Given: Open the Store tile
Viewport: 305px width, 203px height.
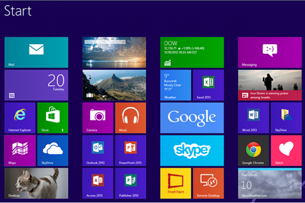Looking at the screenshot, I should (x=53, y=118).
